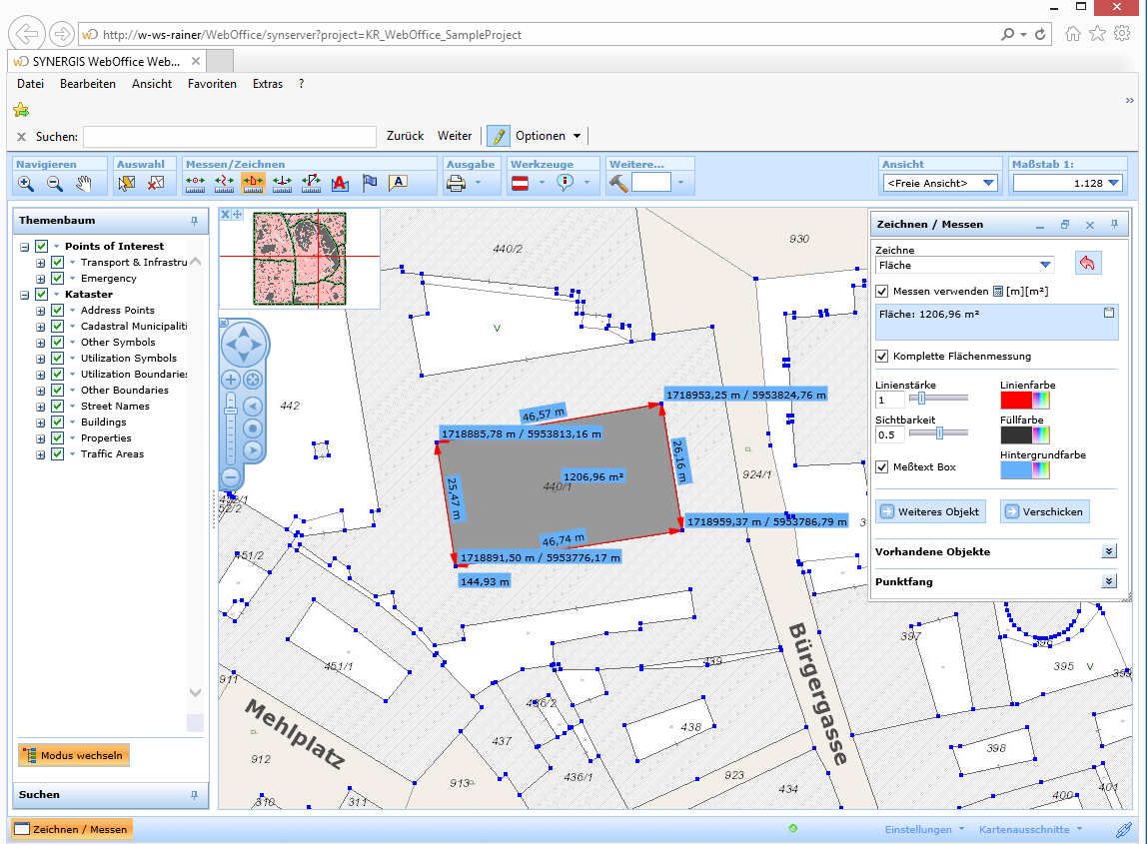Pick a new Füllfarbe color swatch
This screenshot has width=1147, height=844.
pyautogui.click(x=1040, y=434)
